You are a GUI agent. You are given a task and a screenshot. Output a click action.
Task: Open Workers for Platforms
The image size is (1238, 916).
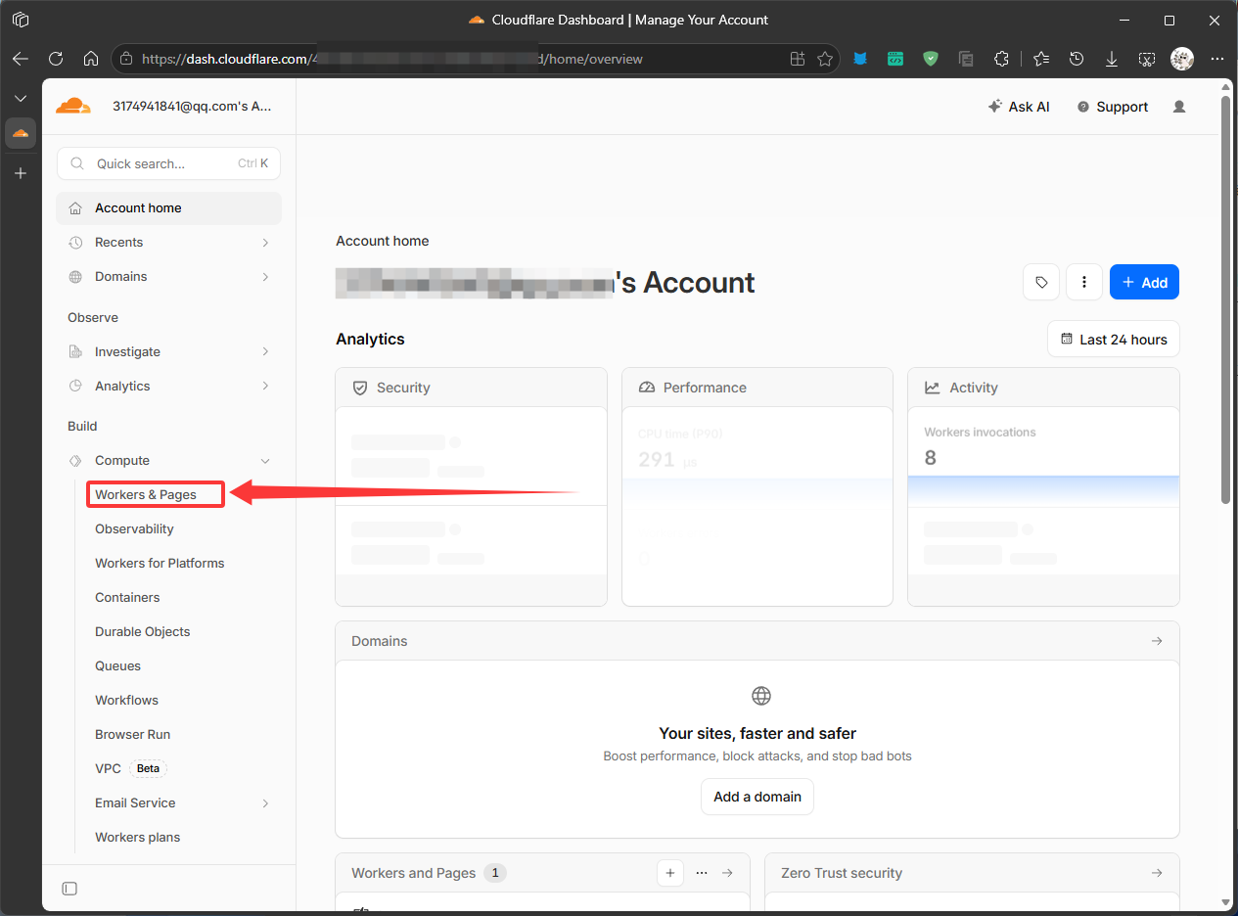point(160,564)
